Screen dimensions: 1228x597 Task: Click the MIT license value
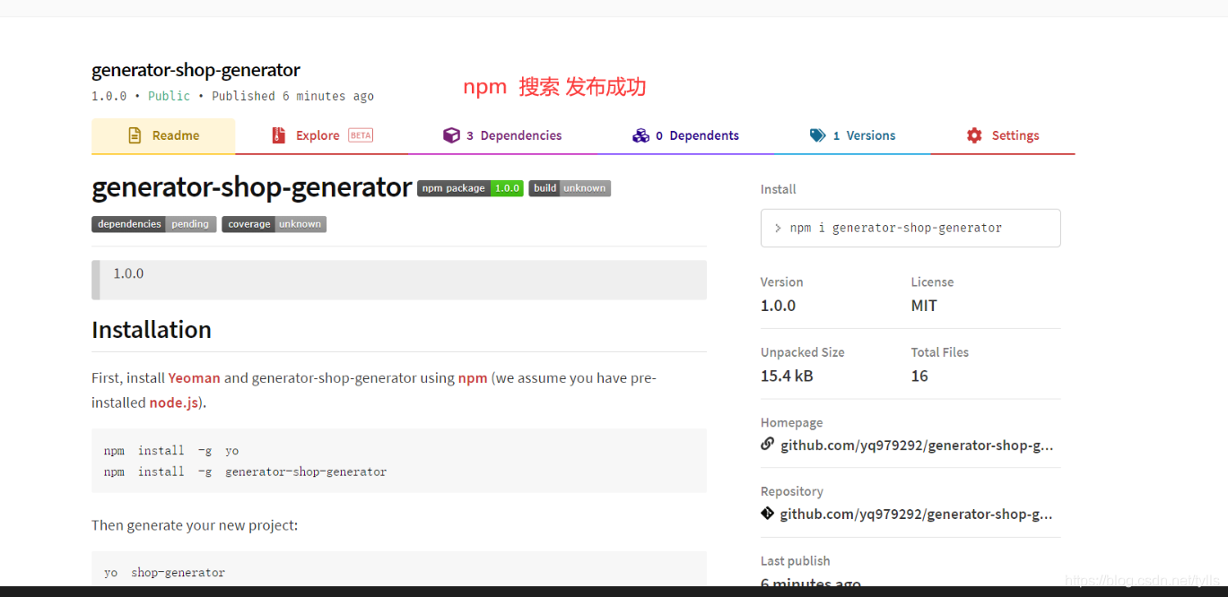click(x=924, y=306)
